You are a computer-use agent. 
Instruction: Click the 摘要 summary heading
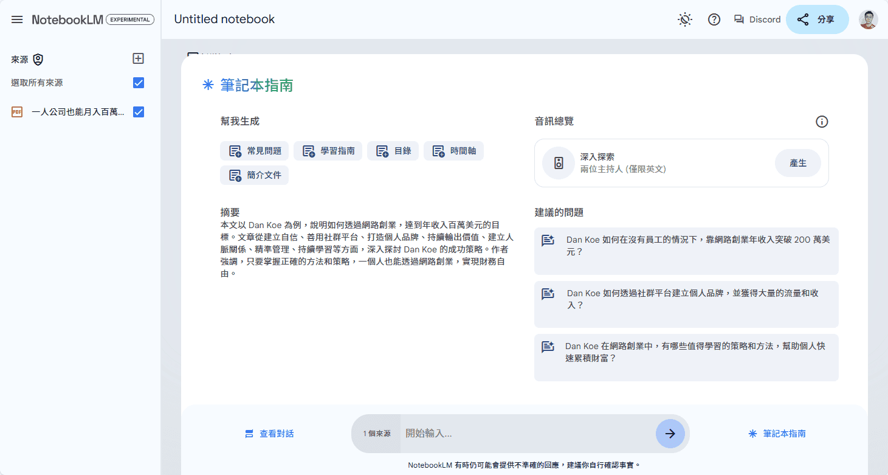point(230,212)
